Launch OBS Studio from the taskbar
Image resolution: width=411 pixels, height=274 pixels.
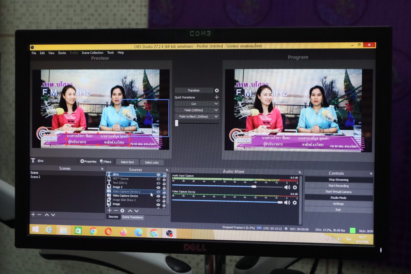169,233
